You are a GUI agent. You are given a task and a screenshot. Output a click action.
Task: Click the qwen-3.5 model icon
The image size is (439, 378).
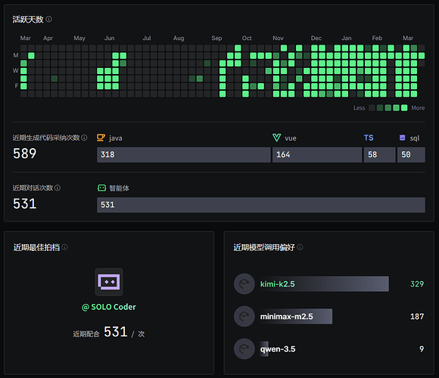(244, 349)
